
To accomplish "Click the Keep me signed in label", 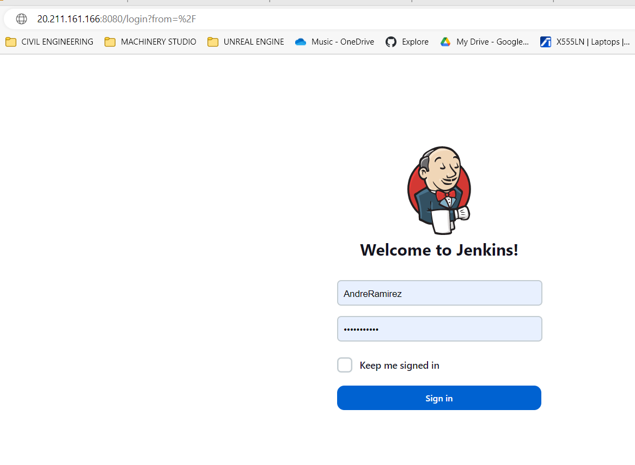I will pos(399,365).
